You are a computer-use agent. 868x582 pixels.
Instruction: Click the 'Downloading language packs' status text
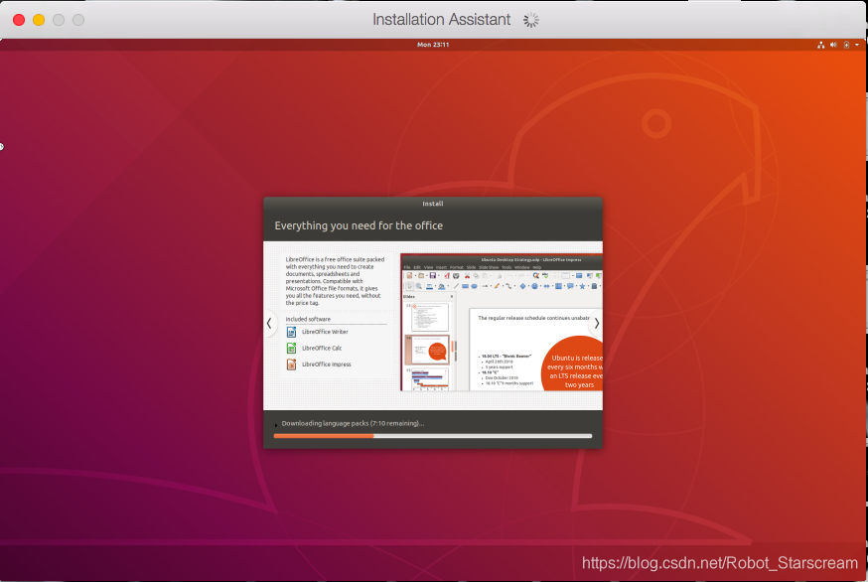(353, 424)
